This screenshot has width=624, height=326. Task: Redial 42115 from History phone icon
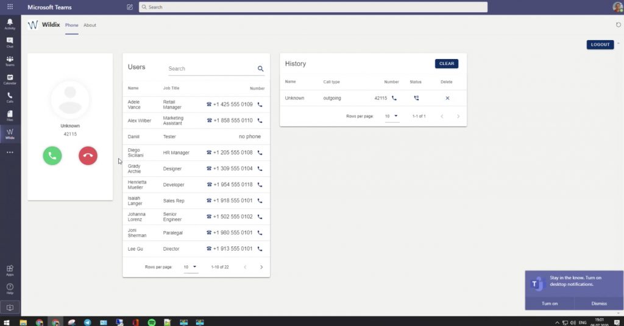[394, 98]
